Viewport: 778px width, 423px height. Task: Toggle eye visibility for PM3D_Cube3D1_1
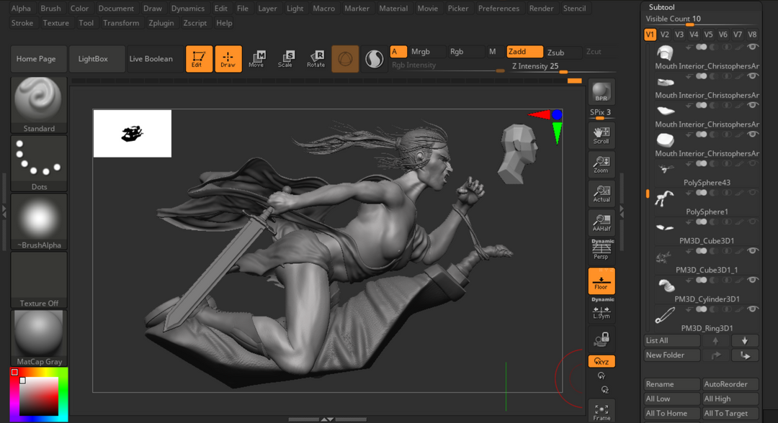click(754, 250)
